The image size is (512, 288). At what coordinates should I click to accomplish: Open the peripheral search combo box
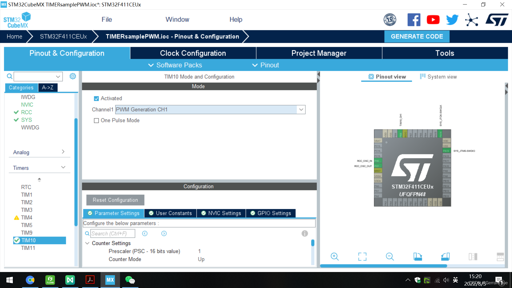pos(38,77)
